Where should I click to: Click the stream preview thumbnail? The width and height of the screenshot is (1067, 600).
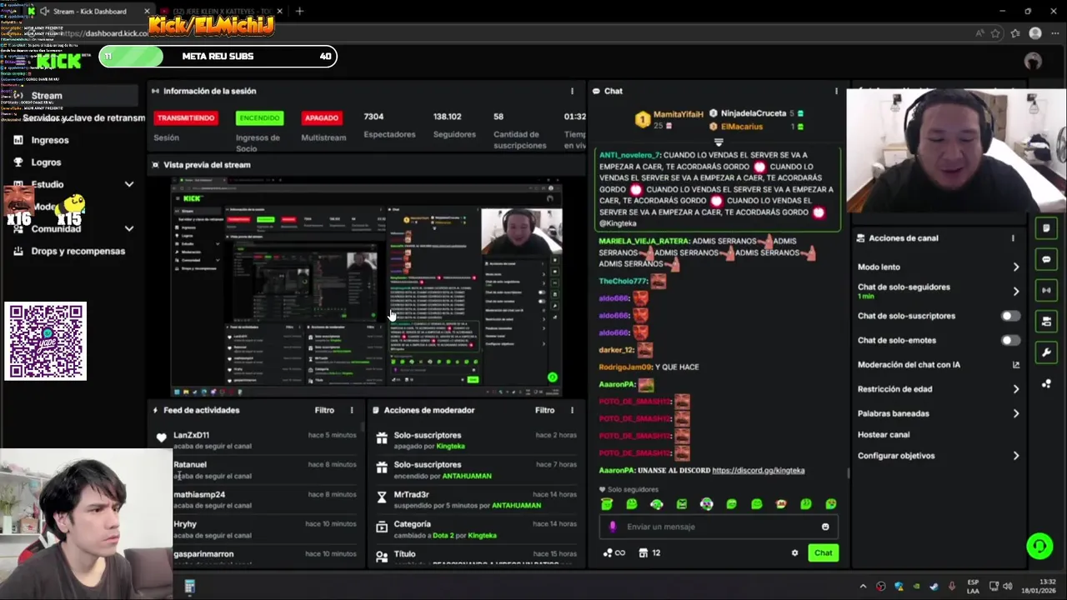[x=366, y=287]
